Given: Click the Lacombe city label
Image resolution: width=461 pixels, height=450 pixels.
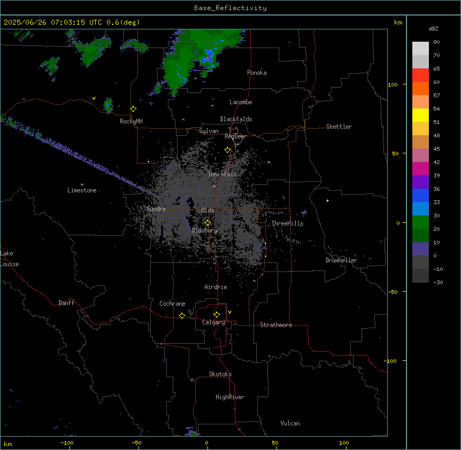Looking at the screenshot, I should tap(241, 102).
